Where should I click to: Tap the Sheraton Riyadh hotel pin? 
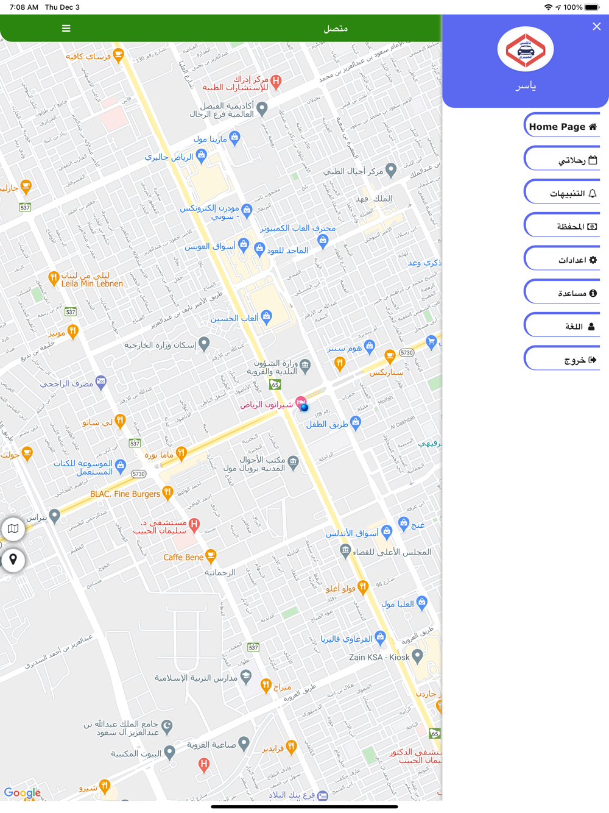coord(300,402)
